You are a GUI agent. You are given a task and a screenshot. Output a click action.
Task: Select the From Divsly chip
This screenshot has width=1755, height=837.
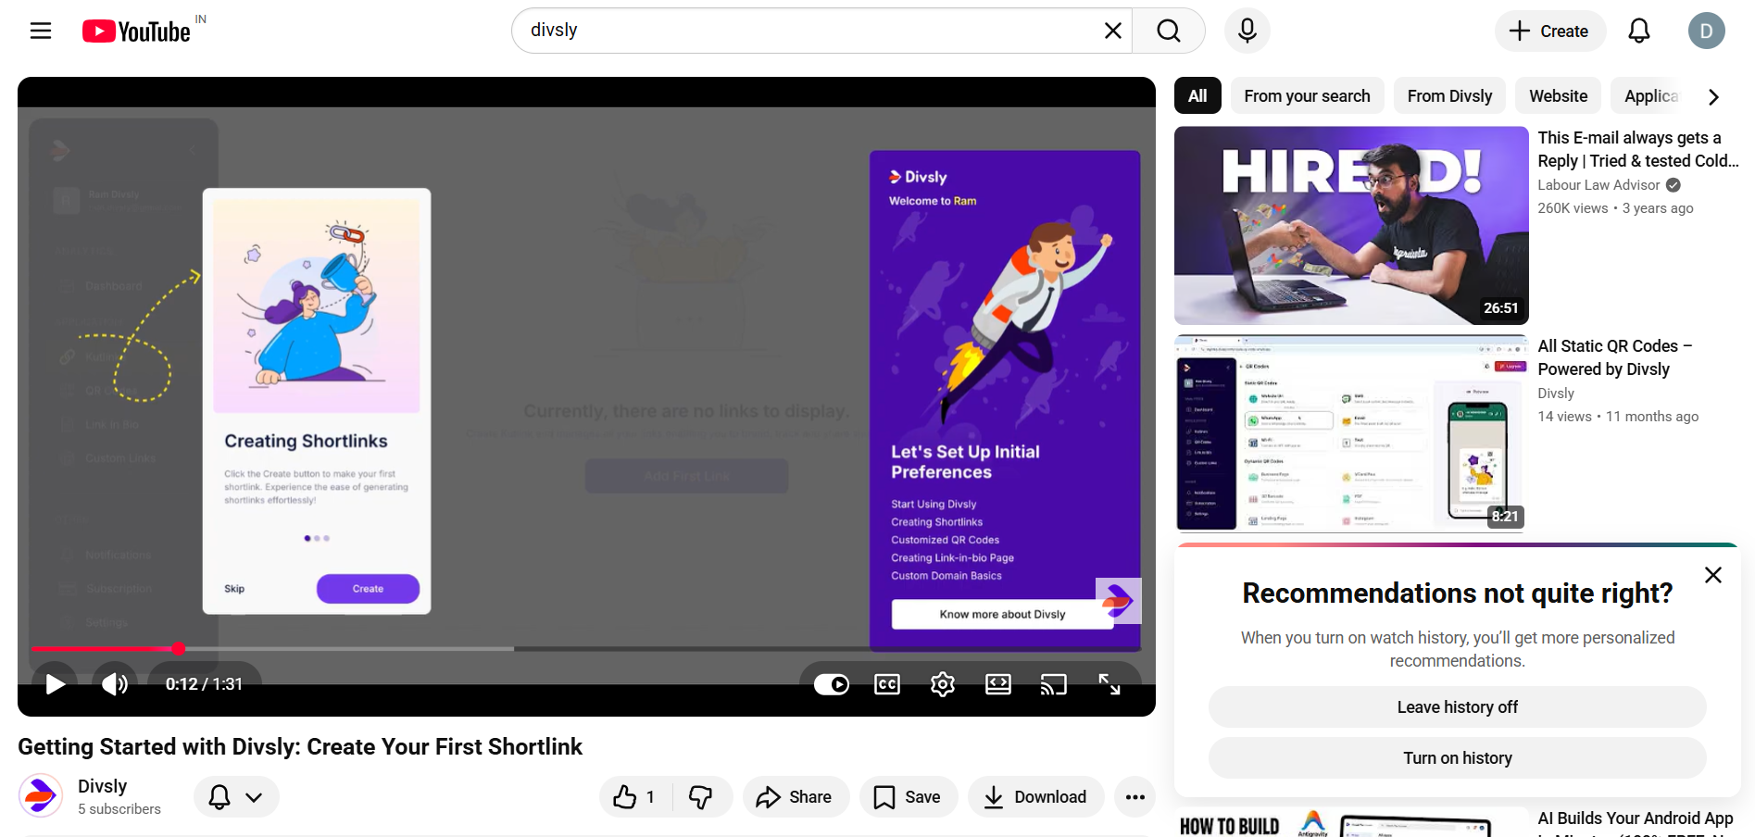(1449, 96)
